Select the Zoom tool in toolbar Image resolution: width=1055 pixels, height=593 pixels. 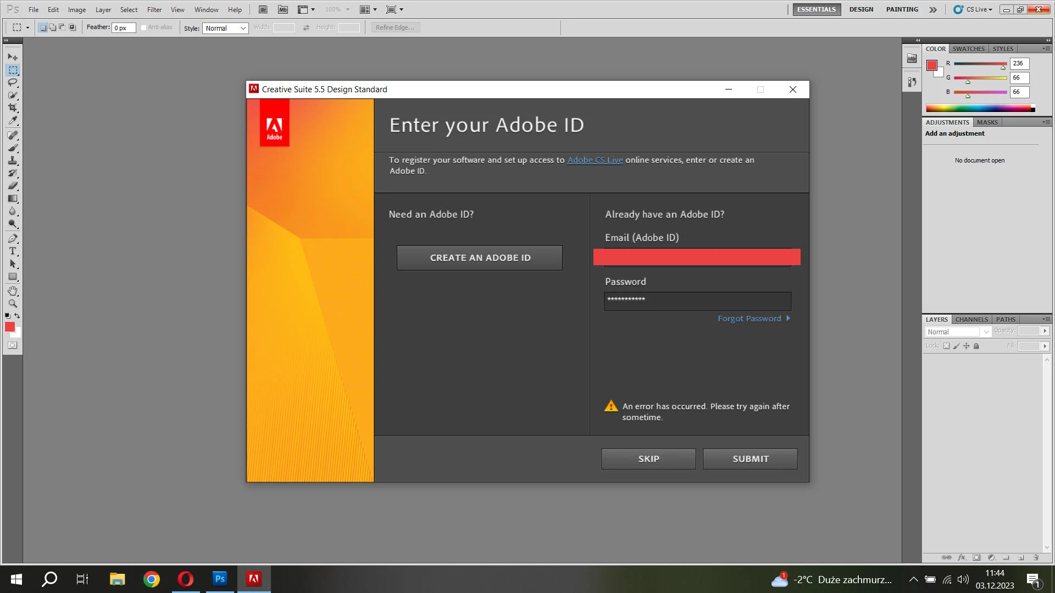click(13, 303)
